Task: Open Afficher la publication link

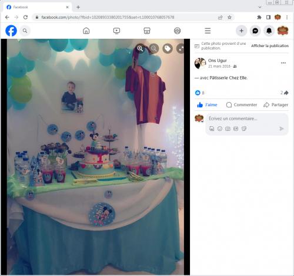Action: pos(270,46)
